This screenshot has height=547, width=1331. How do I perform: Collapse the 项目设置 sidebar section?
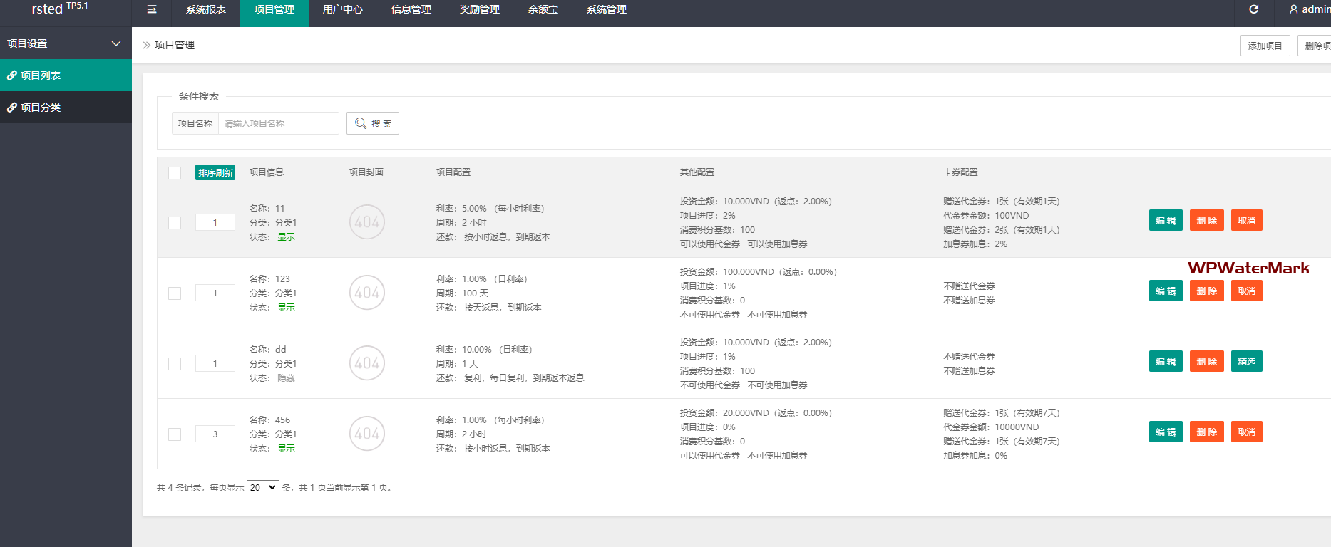tap(115, 43)
